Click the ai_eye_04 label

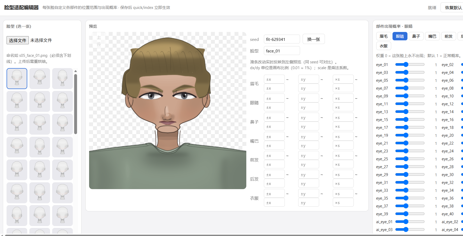tap(450, 229)
